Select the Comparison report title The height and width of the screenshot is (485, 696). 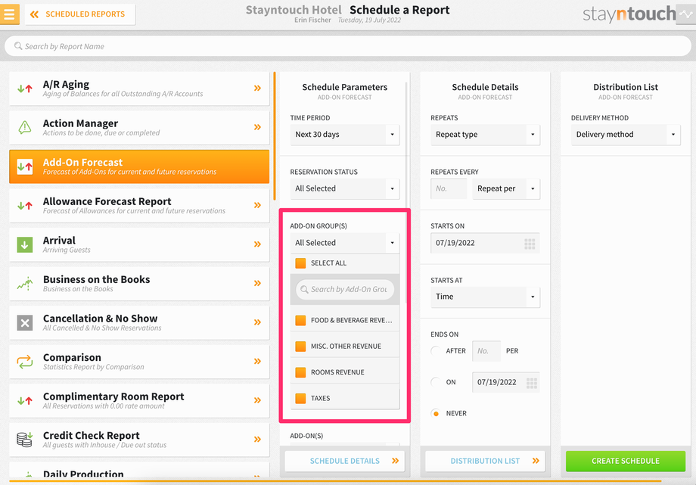(x=72, y=357)
